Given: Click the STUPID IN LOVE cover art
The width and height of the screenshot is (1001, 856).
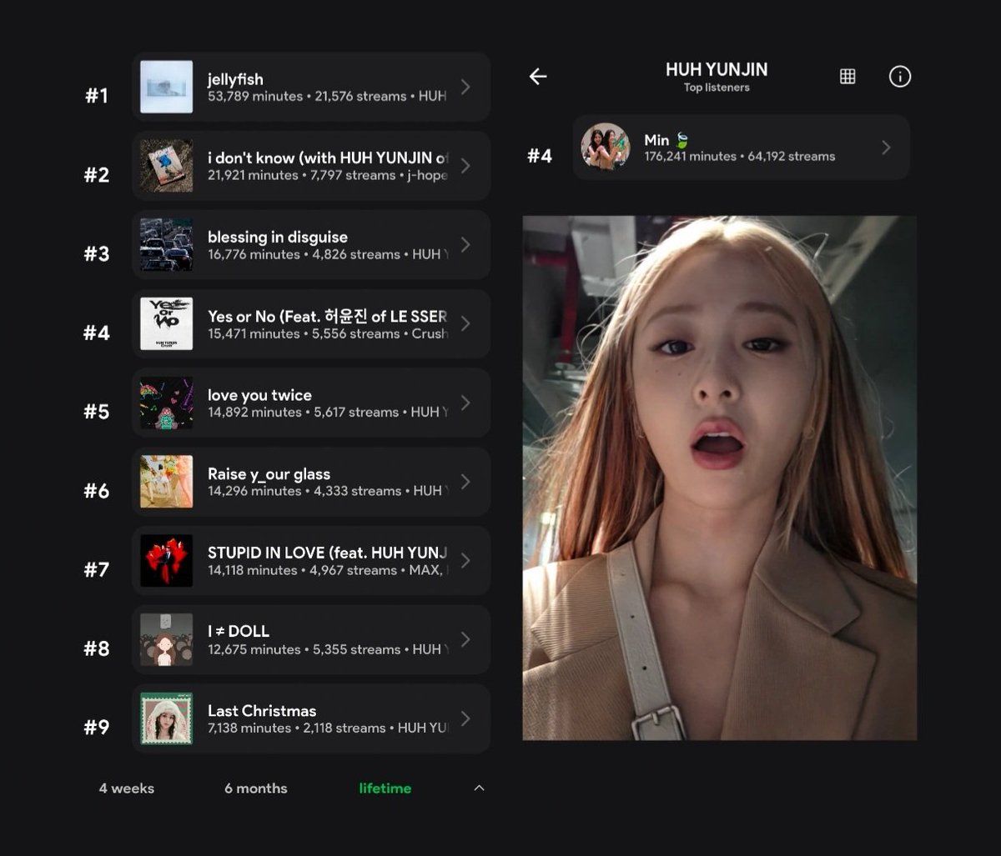Looking at the screenshot, I should coord(166,560).
